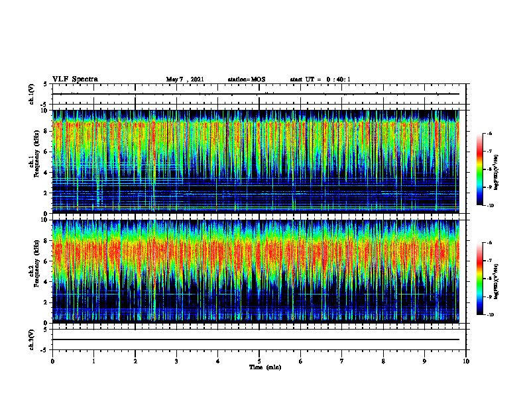Click the time axis tick label '10'
The height and width of the screenshot is (405, 525).
(x=466, y=361)
